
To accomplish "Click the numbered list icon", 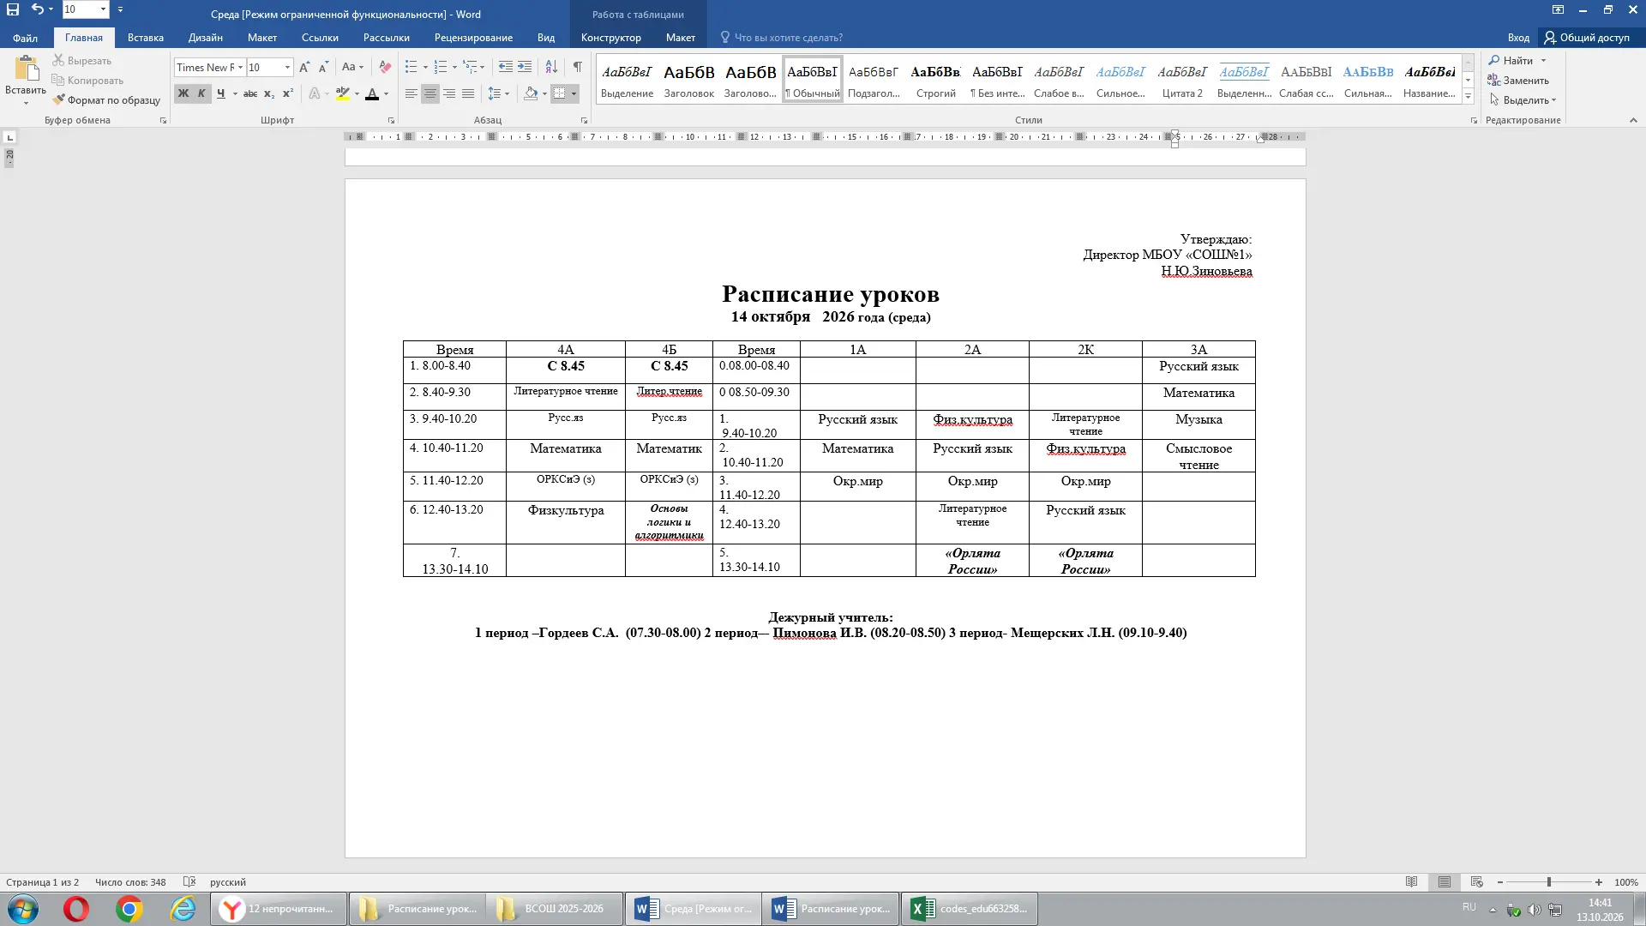I will pos(441,67).
